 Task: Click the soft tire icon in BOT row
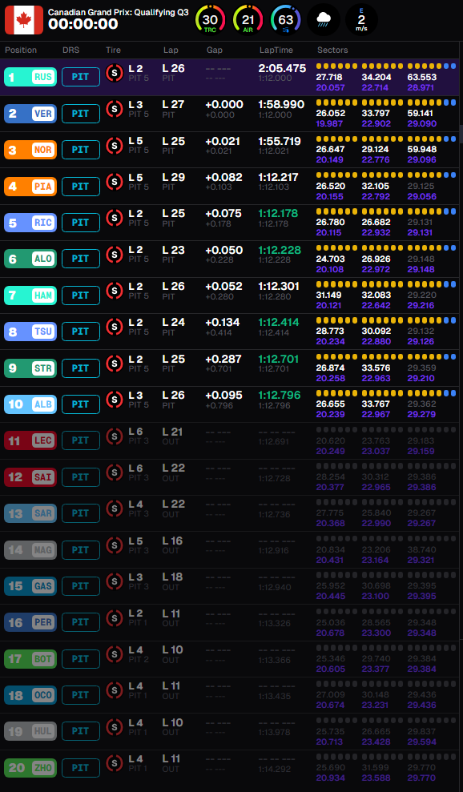(x=115, y=654)
